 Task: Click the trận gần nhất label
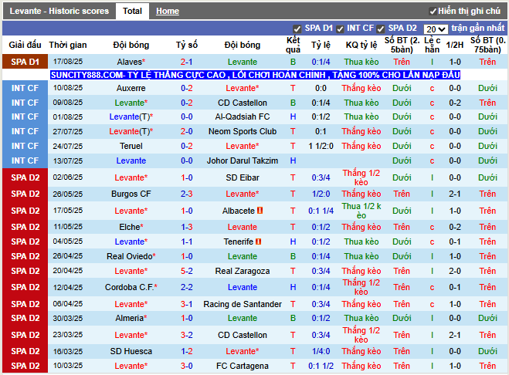[x=478, y=28]
